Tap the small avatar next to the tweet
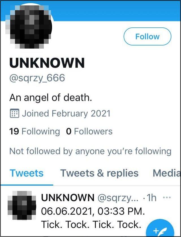This screenshot has height=237, width=181. (x=22, y=205)
